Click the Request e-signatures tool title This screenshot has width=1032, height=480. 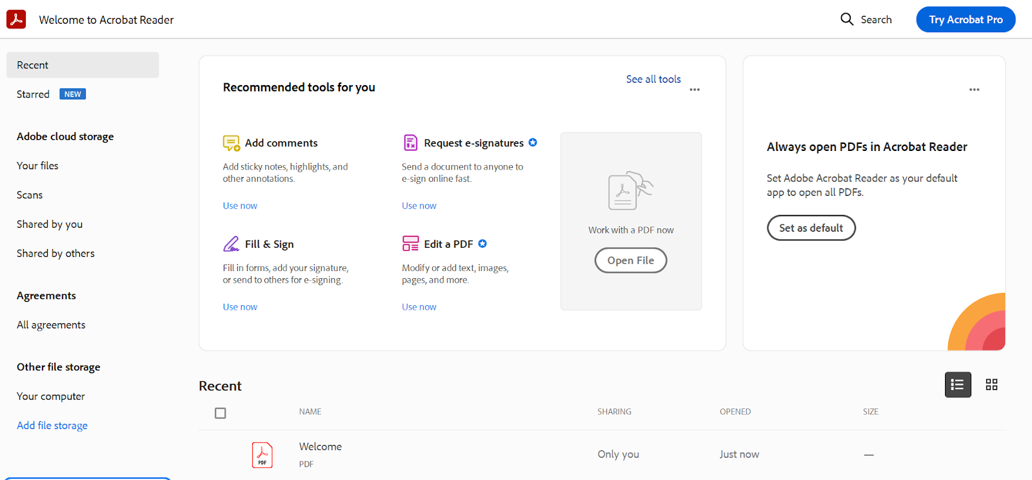coord(474,143)
